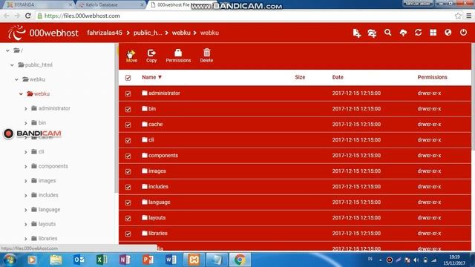
Task: Uncheck the includes row checkbox
Action: pyautogui.click(x=128, y=187)
